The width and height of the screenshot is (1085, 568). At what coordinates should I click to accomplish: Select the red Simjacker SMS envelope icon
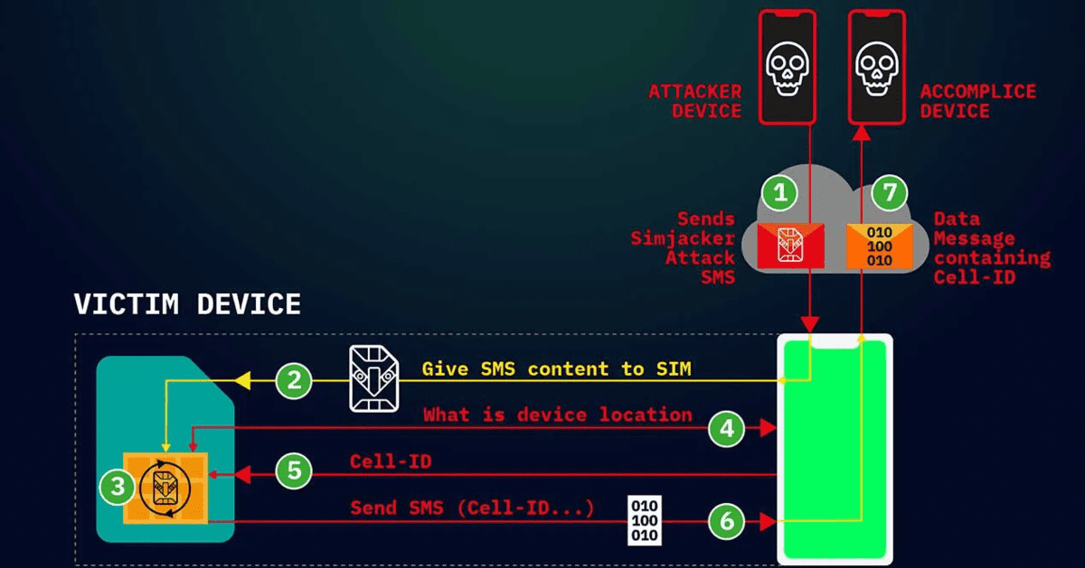(791, 246)
